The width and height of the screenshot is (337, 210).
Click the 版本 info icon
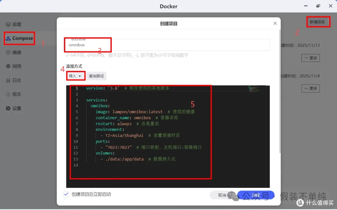pos(8,94)
